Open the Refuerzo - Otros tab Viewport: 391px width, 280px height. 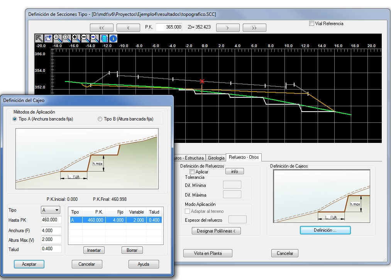coord(244,157)
